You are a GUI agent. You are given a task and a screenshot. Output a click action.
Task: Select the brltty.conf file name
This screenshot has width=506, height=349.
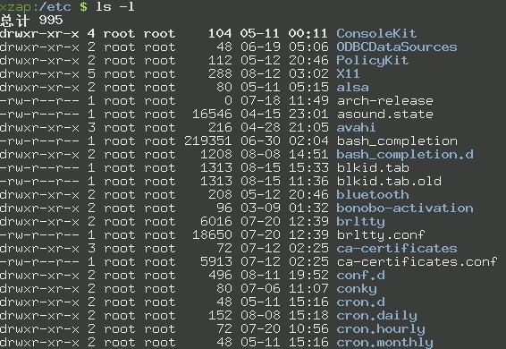(381, 235)
